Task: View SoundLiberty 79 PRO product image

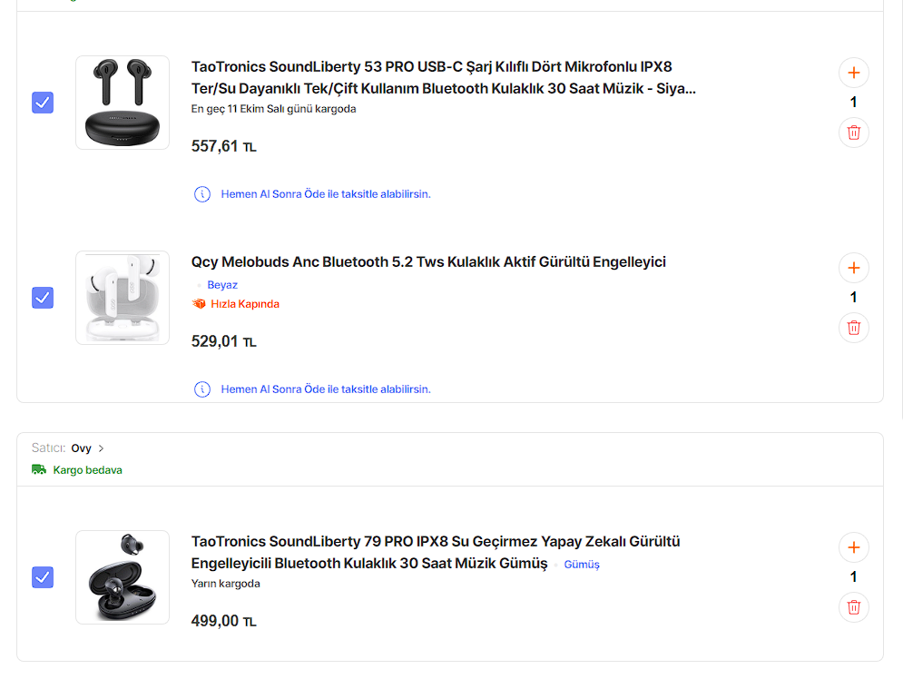Action: pyautogui.click(x=123, y=577)
